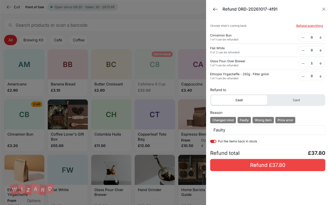329x205 pixels.
Task: Increase Ethiopia Yirgacheffe refund quantity
Action: pos(321,76)
